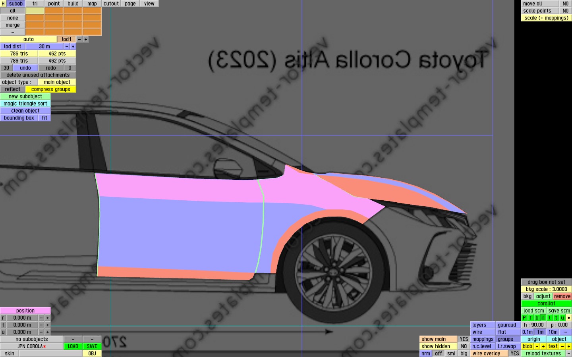Reduce lod dist with its minus button
Image resolution: width=572 pixels, height=357 pixels.
point(67,46)
